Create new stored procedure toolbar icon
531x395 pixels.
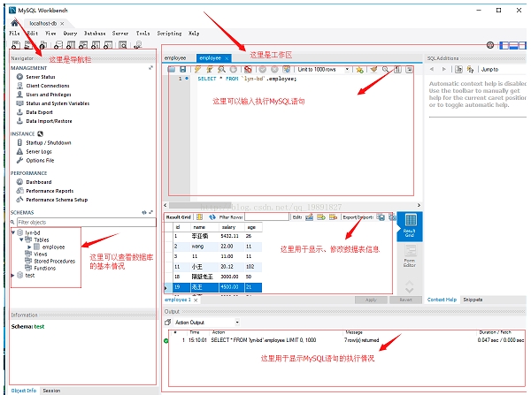[x=96, y=45]
